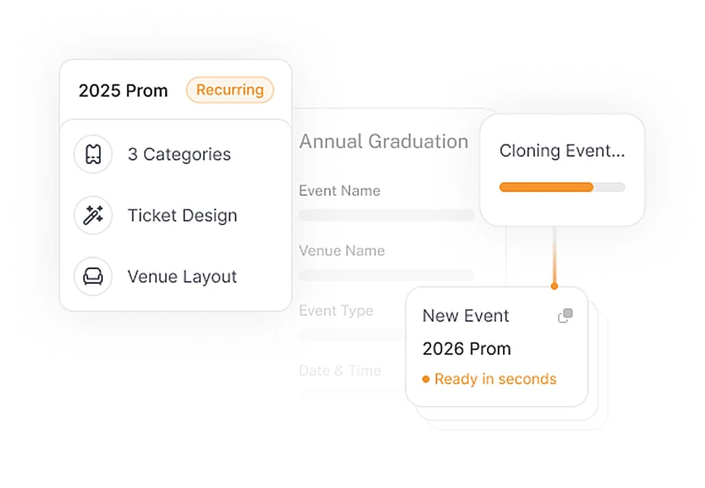
Task: Select the 2025 Prom title
Action: pos(123,91)
